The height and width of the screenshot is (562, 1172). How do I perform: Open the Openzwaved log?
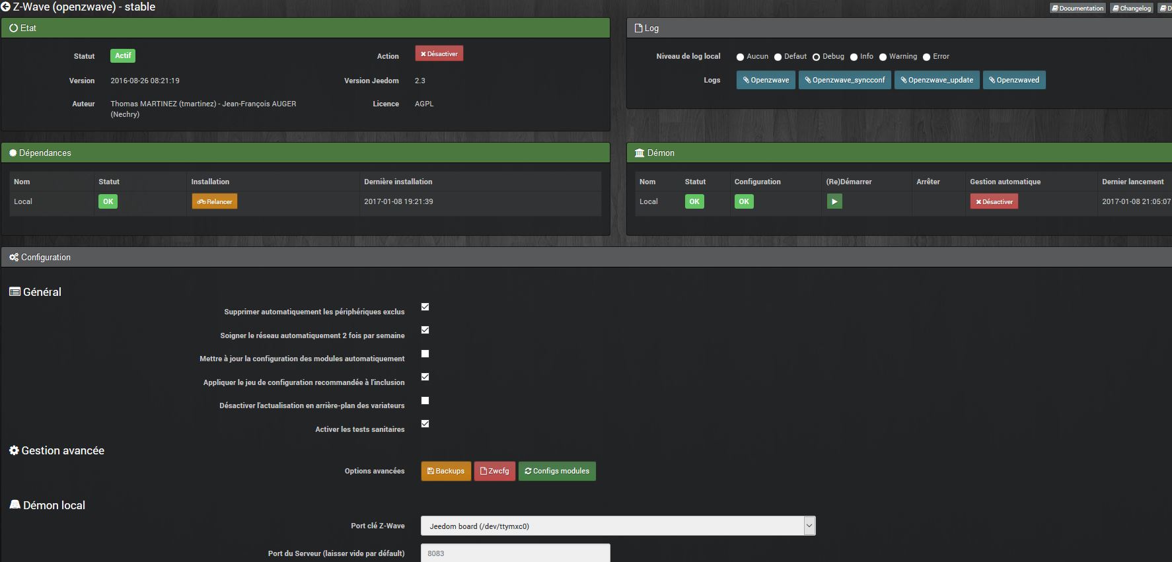point(1014,80)
